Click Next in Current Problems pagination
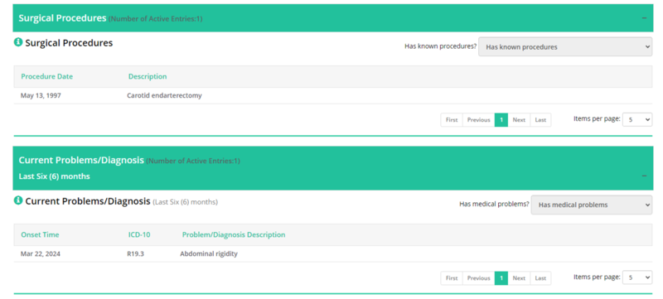The width and height of the screenshot is (663, 299). coord(519,278)
